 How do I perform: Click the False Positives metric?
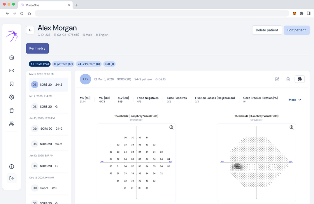[x=177, y=99]
